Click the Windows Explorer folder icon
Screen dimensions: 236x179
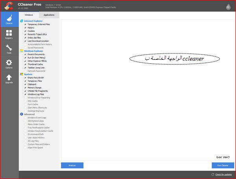coord(22,51)
